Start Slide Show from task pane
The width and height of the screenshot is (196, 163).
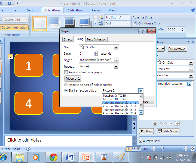168,131
